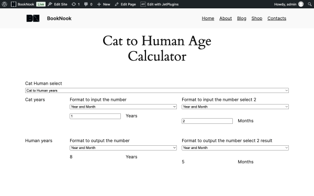Click the green Live badge
The height and width of the screenshot is (196, 314).
pos(41,4)
